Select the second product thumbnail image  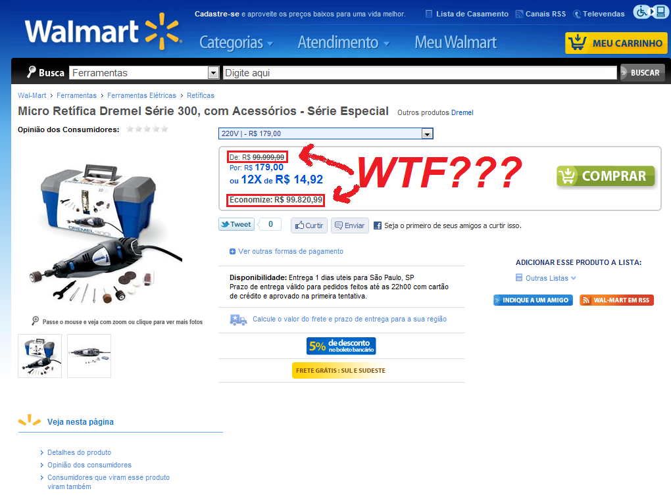point(89,356)
